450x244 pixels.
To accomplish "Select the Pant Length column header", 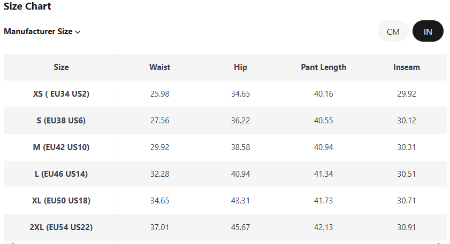I will pos(323,67).
